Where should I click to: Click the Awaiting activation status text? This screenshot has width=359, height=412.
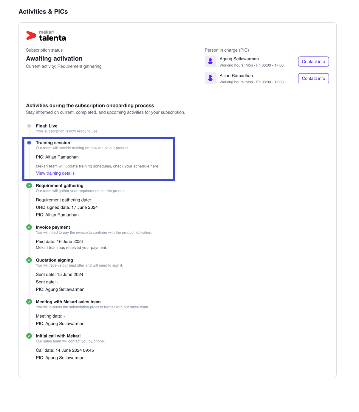tap(54, 59)
